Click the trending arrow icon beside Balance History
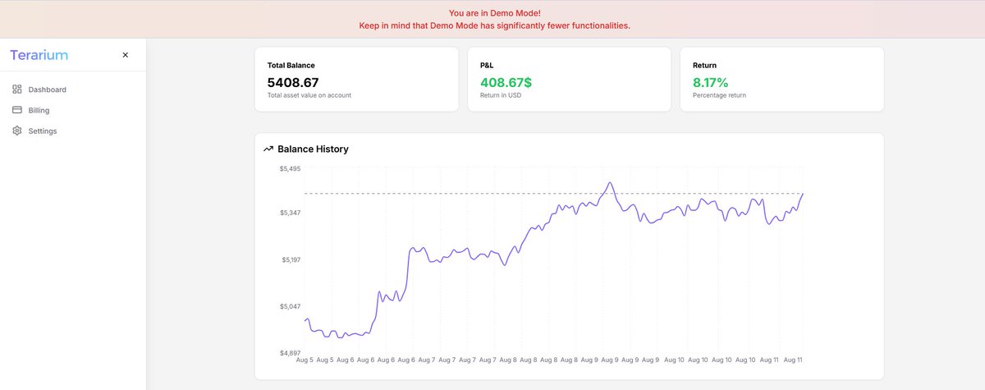Screen dimensions: 985x390 [268, 149]
